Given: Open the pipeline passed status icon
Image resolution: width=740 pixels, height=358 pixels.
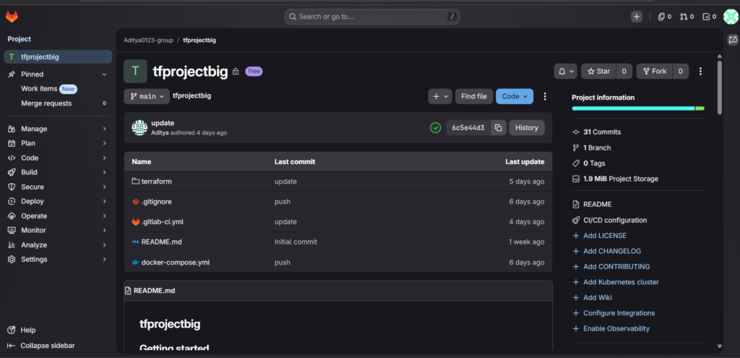Looking at the screenshot, I should point(435,128).
